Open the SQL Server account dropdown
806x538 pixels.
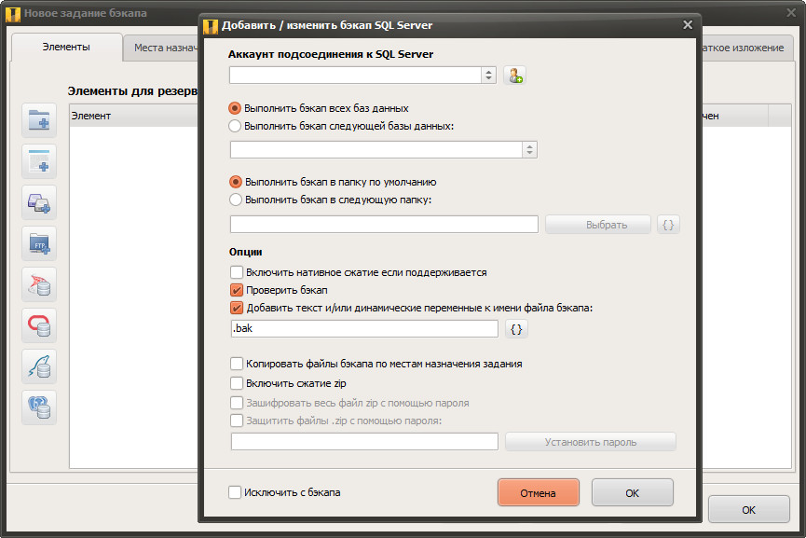click(488, 76)
